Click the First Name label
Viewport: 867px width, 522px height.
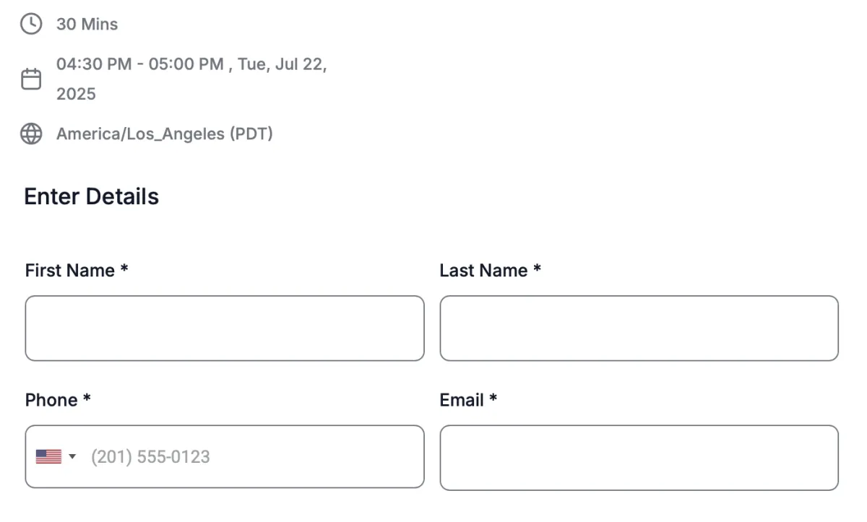[70, 271]
